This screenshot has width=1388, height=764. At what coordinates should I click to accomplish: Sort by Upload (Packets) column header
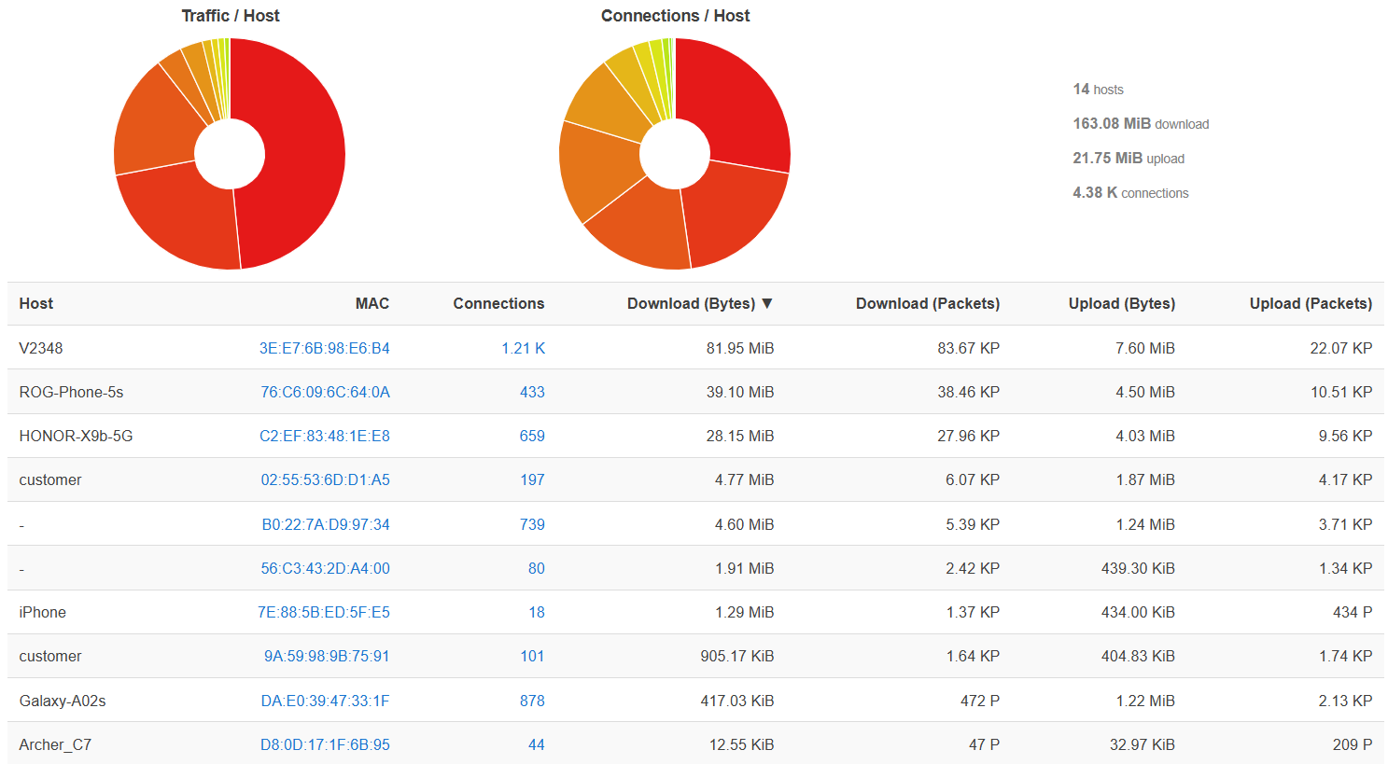1311,303
